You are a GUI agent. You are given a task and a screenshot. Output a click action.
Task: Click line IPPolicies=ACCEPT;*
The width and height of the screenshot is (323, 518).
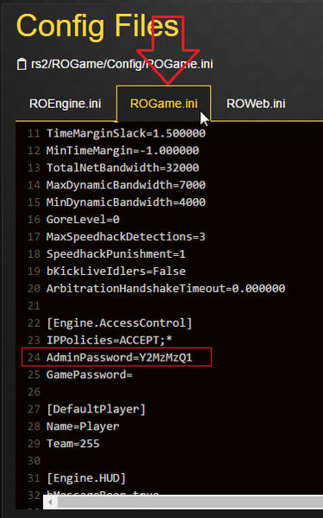tap(109, 340)
